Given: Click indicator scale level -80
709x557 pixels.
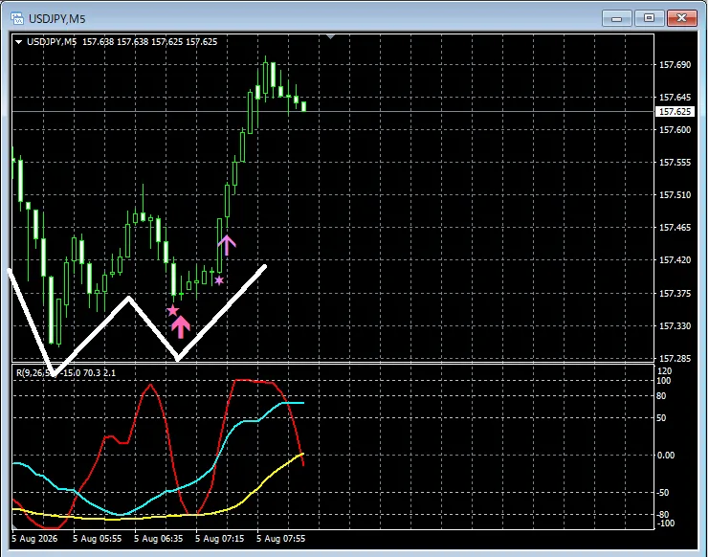Looking at the screenshot, I should coord(662,515).
